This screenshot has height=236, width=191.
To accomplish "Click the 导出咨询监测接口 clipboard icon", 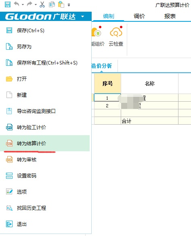I will 9,111.
